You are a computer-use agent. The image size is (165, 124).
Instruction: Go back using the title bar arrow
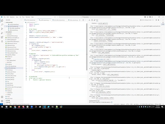coord(55,17)
